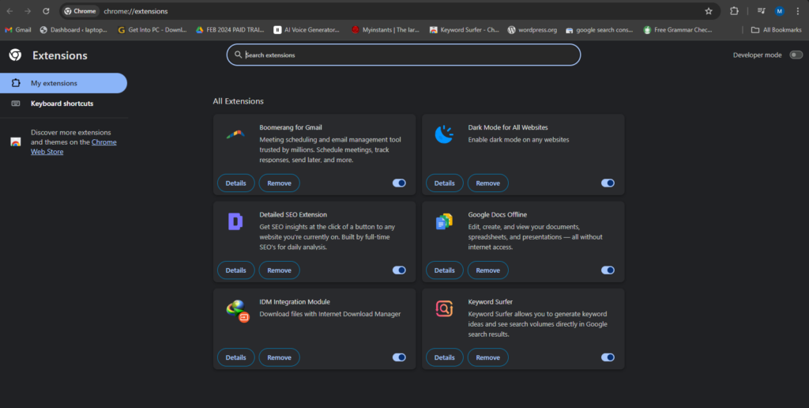
Task: View Details for Keyword Surfer
Action: (444, 357)
